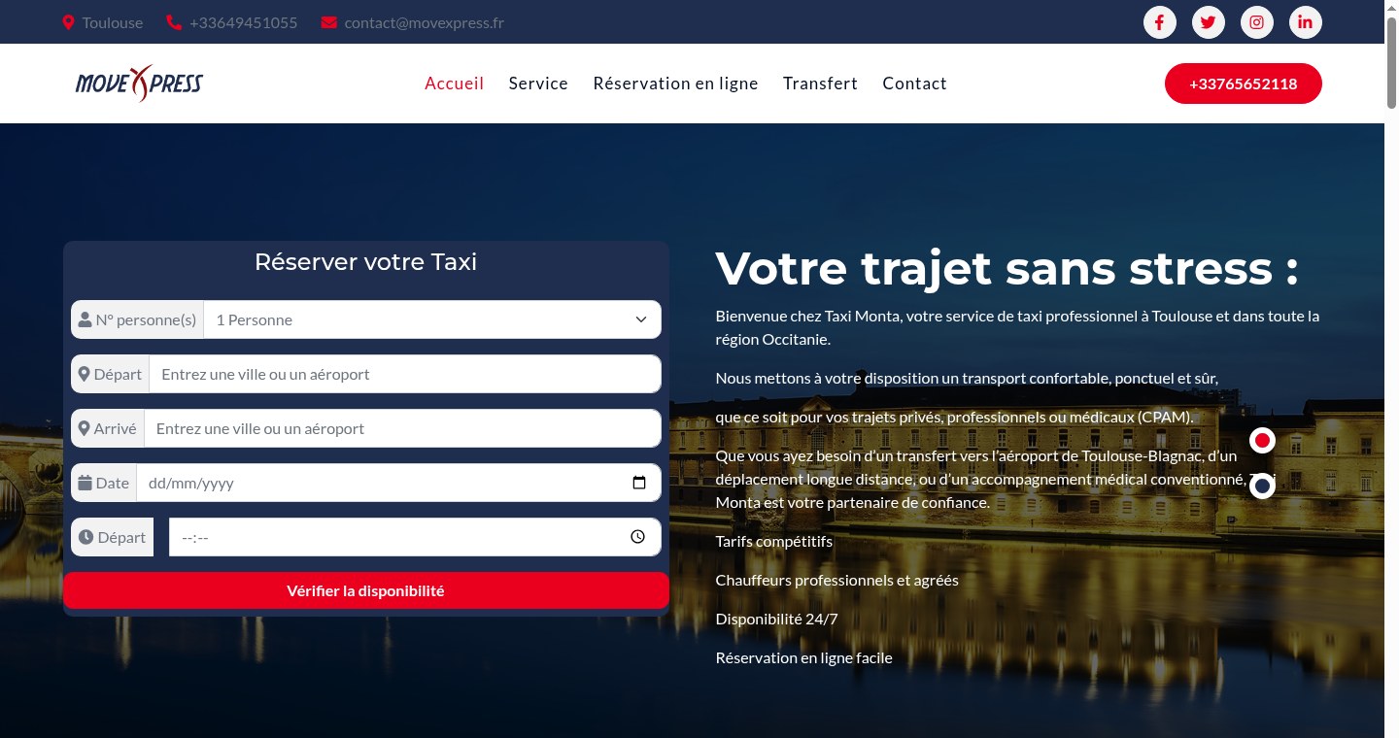The image size is (1399, 738).
Task: Click the person icon beside N° personne(s)
Action: click(85, 319)
